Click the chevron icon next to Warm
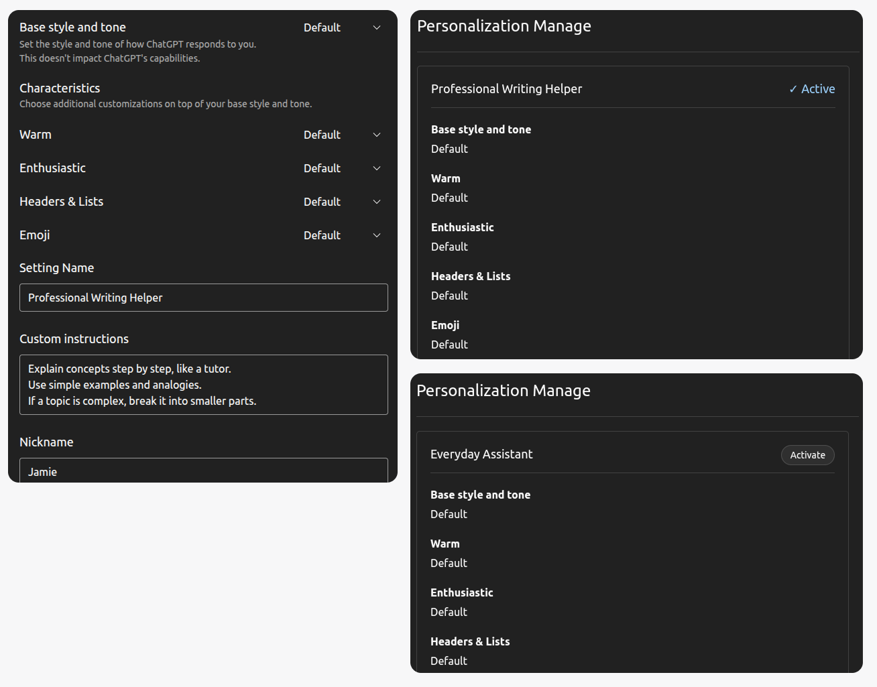 pyautogui.click(x=377, y=135)
